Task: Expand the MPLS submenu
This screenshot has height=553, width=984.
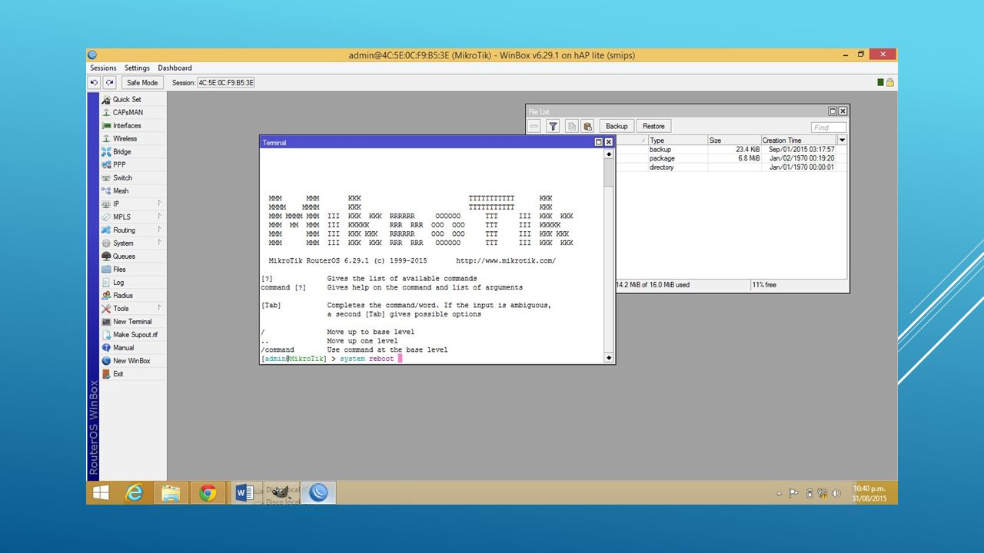Action: [133, 217]
